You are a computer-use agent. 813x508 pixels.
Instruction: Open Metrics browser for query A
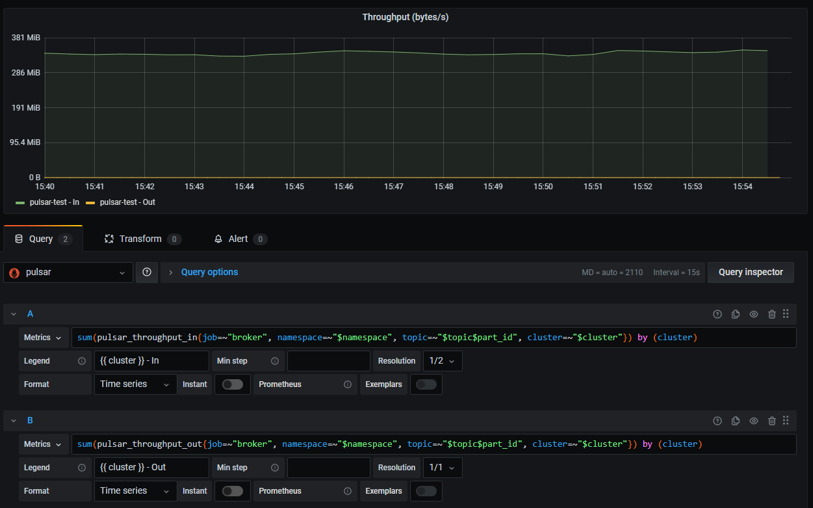tap(44, 338)
